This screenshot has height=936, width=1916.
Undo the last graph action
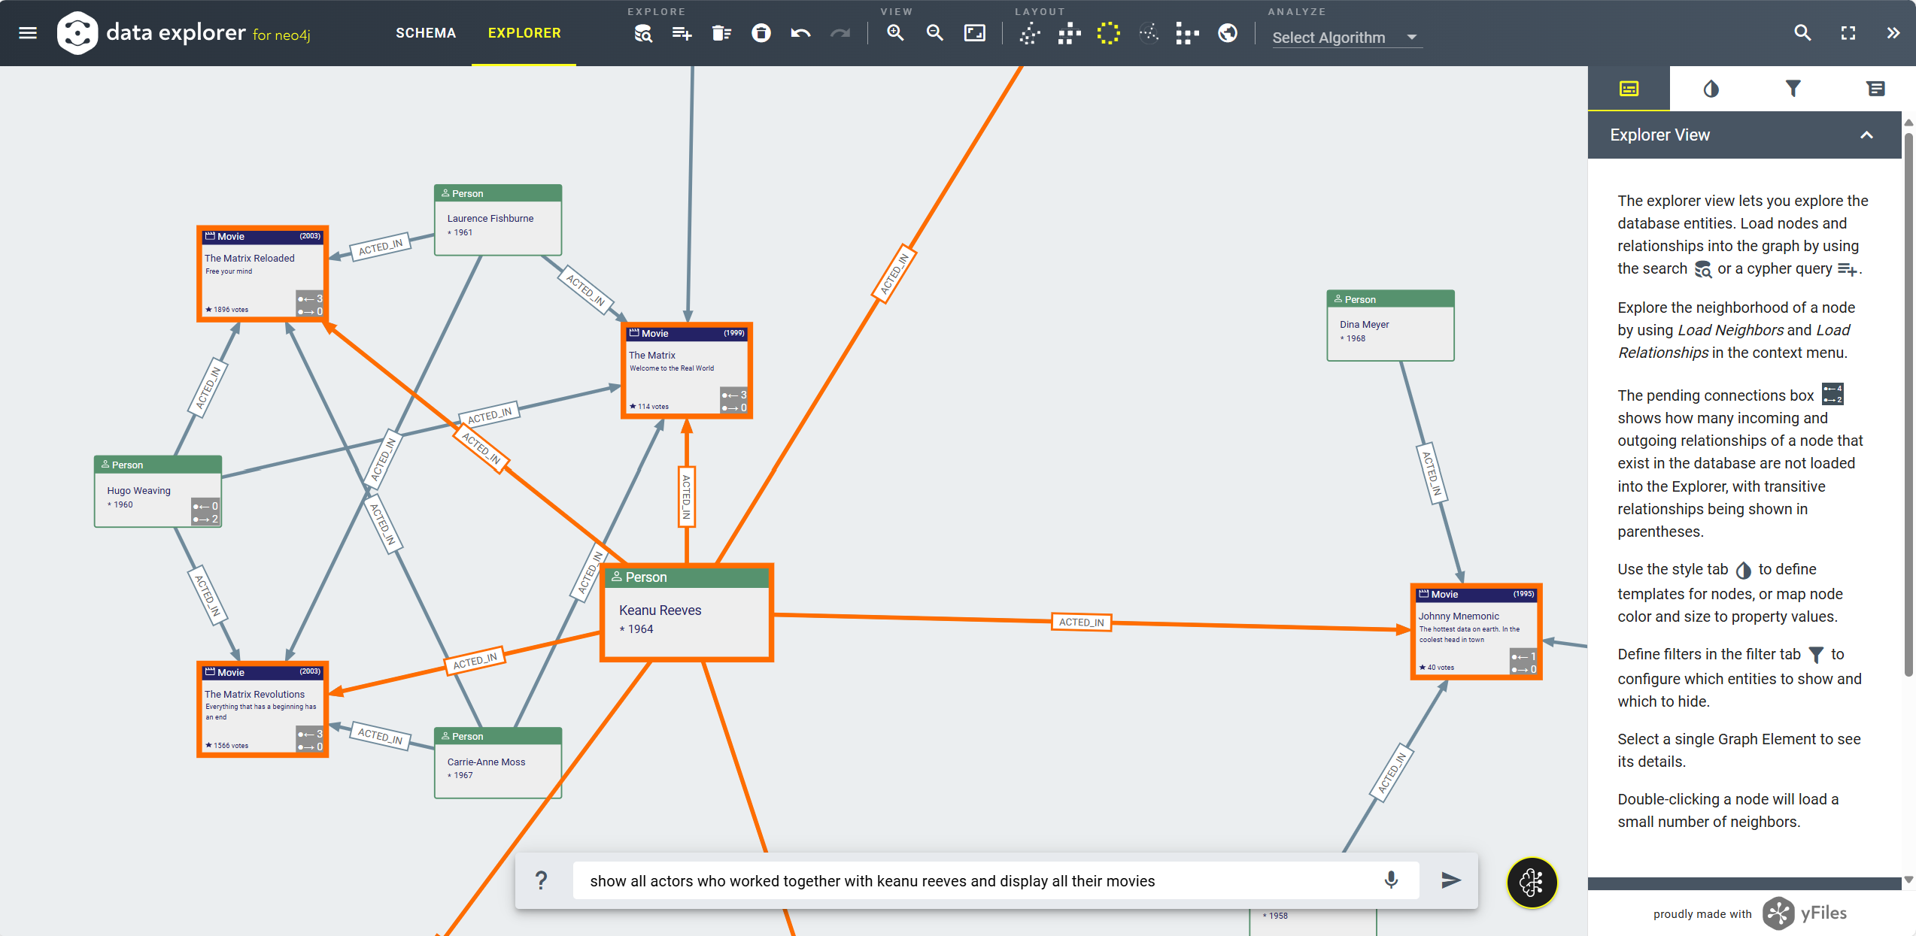coord(800,33)
